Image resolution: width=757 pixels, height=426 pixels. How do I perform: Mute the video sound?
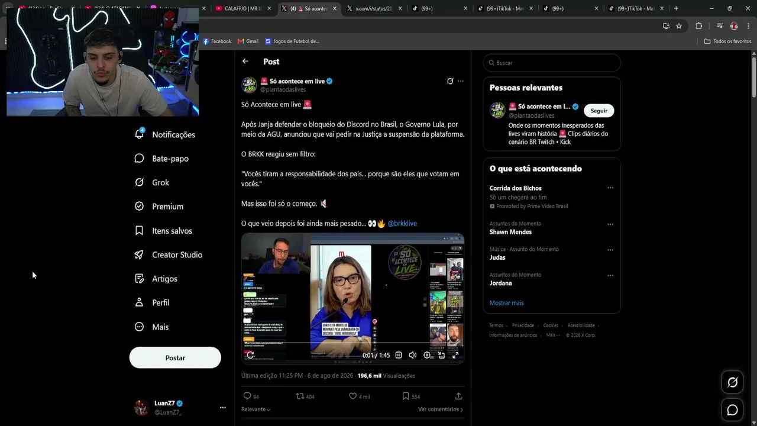click(413, 355)
